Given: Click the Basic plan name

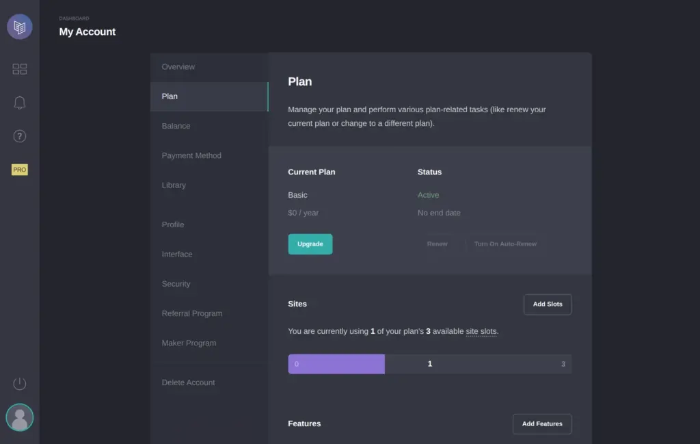Looking at the screenshot, I should pos(298,195).
